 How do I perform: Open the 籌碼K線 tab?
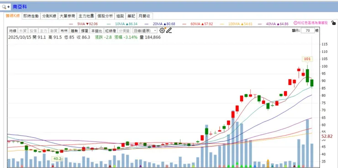coord(13,16)
